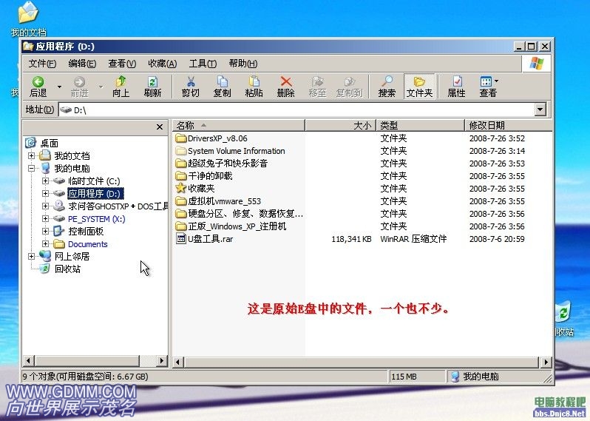Select the DriversXP_v8.06 folder
Viewport: 590px width, 421px height.
tap(217, 138)
